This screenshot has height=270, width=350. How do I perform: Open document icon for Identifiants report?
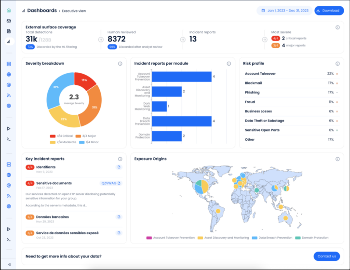click(119, 167)
